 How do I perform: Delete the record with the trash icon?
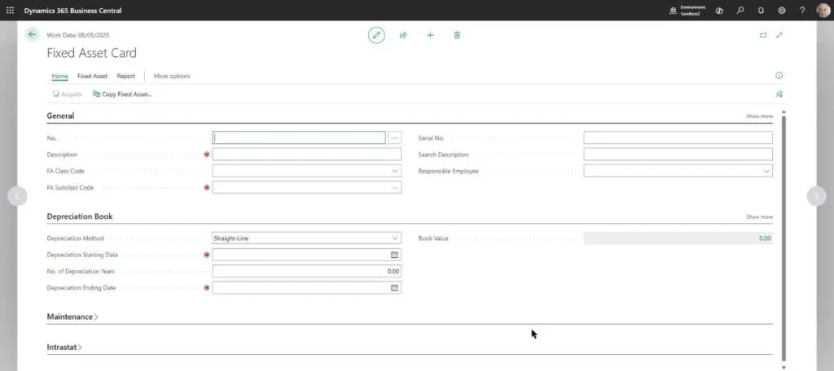click(457, 35)
